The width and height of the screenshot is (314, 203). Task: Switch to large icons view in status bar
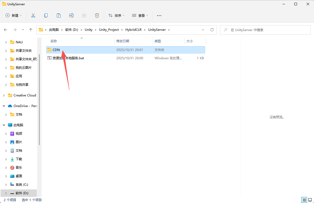[310, 200]
